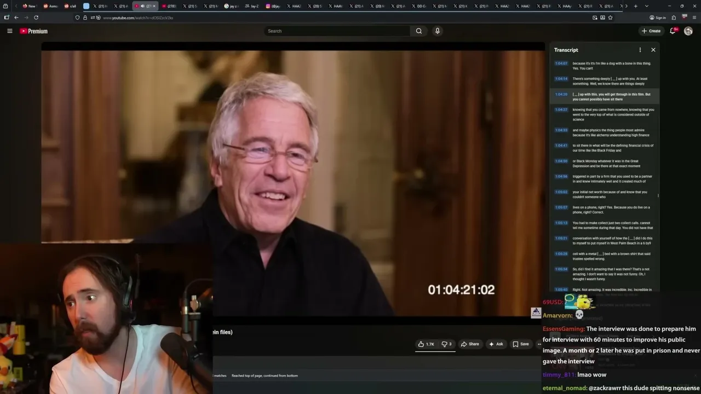
Task: Open YouTube notifications bell
Action: click(673, 31)
